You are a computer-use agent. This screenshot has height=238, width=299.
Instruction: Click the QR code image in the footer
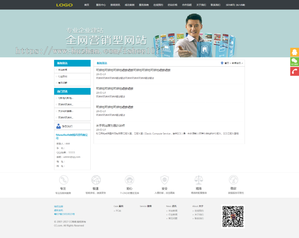(233, 216)
